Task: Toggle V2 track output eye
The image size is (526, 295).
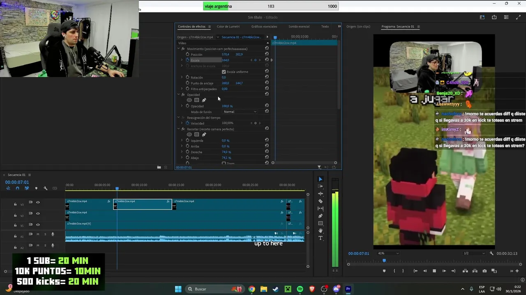Action: [x=38, y=213]
